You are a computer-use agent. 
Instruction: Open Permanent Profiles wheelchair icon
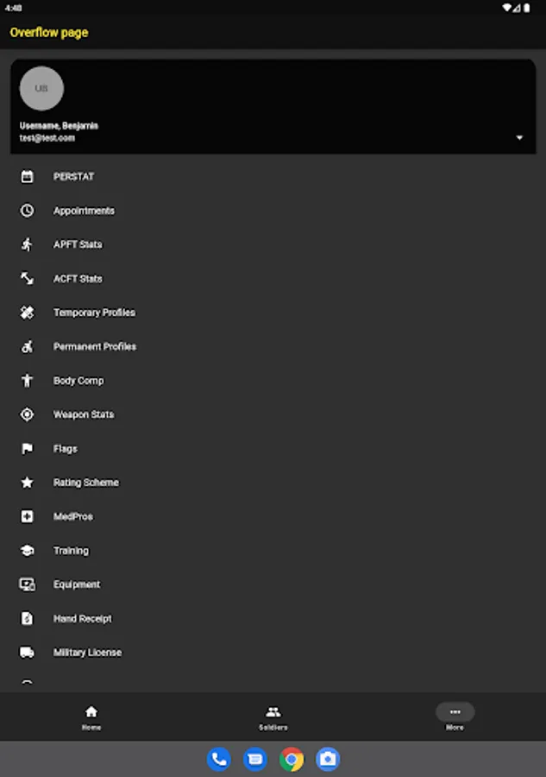pyautogui.click(x=28, y=347)
